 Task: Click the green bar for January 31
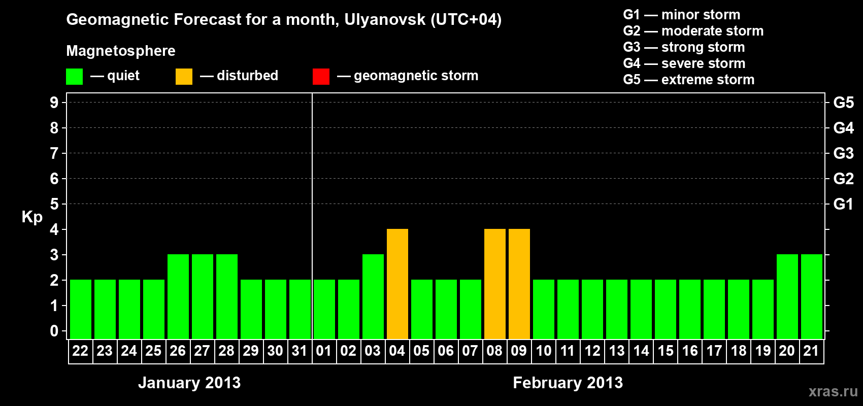point(300,309)
